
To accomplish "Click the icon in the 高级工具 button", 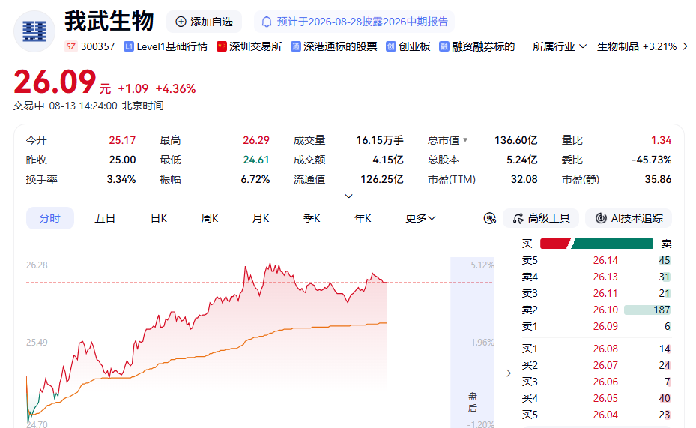I will click(x=518, y=218).
